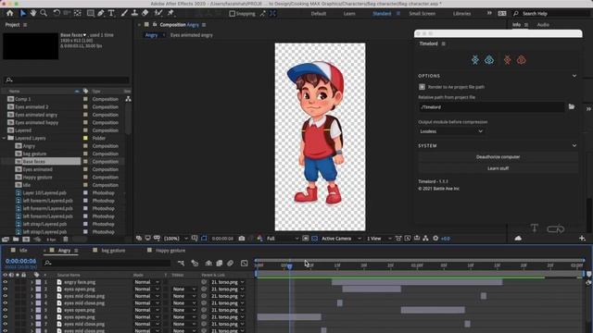
Task: Collapse the Layered Layers folder
Action: tap(4, 138)
